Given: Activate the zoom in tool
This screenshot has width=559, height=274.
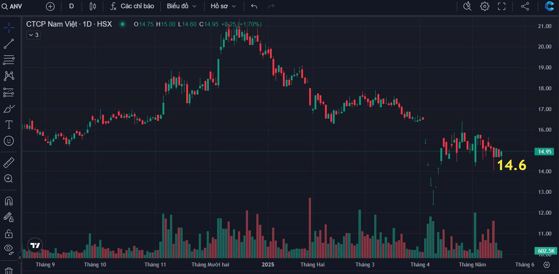Looking at the screenshot, I should [x=9, y=179].
